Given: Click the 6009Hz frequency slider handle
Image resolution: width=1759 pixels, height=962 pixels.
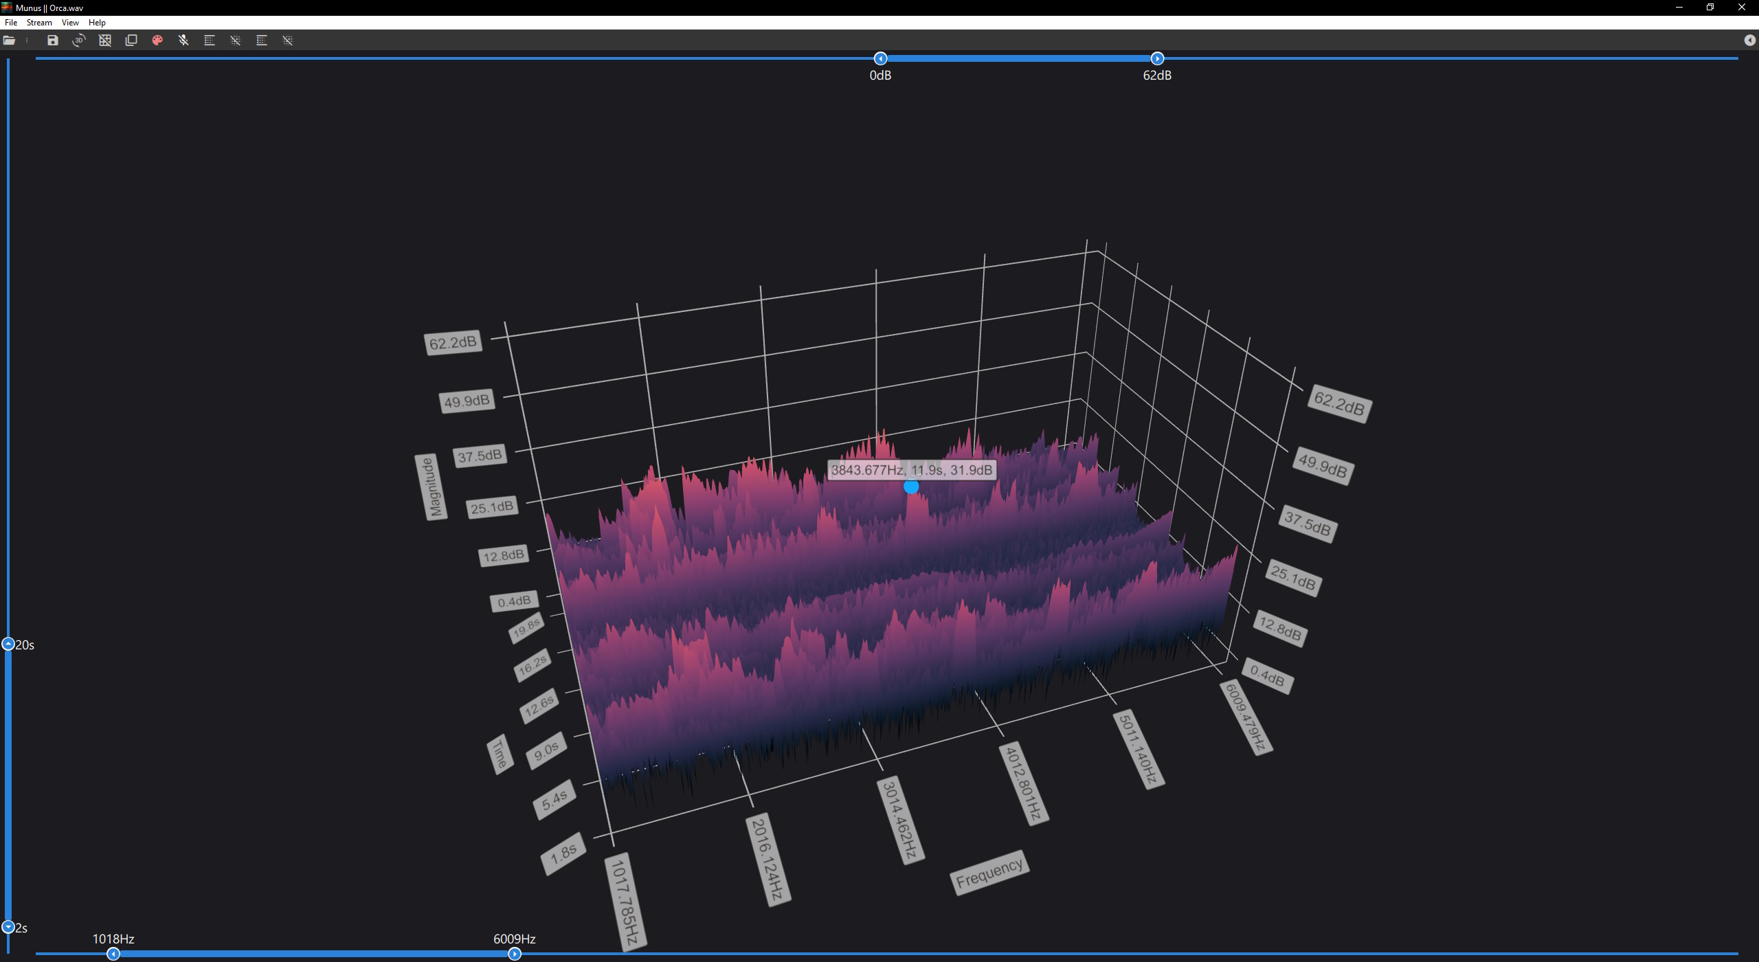Looking at the screenshot, I should (514, 954).
